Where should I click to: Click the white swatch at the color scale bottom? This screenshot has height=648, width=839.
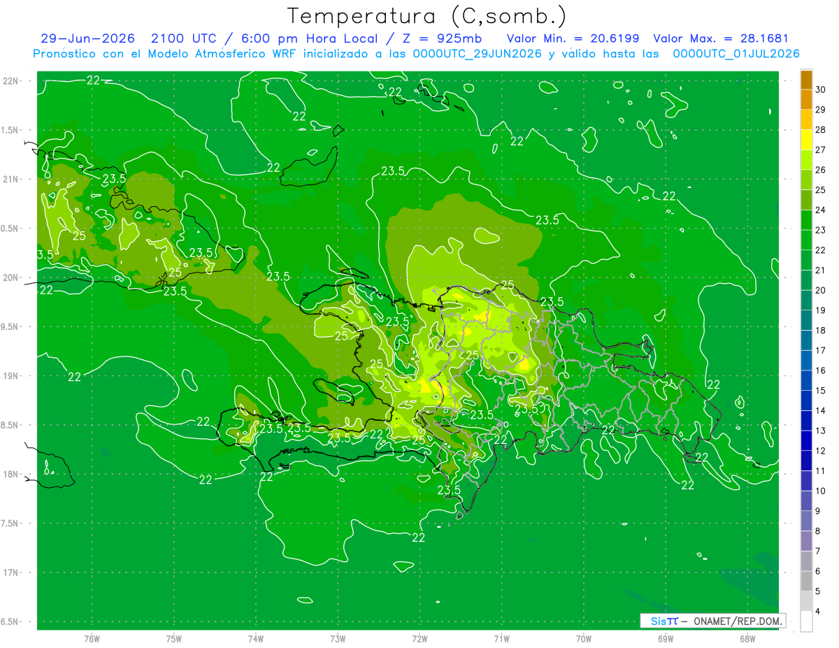806,621
